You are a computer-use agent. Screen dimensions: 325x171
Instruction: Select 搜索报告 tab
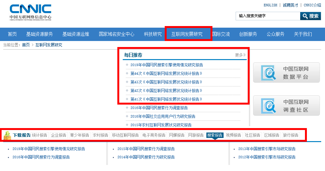[215, 135]
